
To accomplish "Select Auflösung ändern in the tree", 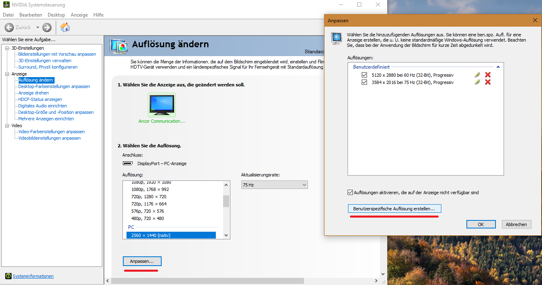I will pyautogui.click(x=36, y=80).
